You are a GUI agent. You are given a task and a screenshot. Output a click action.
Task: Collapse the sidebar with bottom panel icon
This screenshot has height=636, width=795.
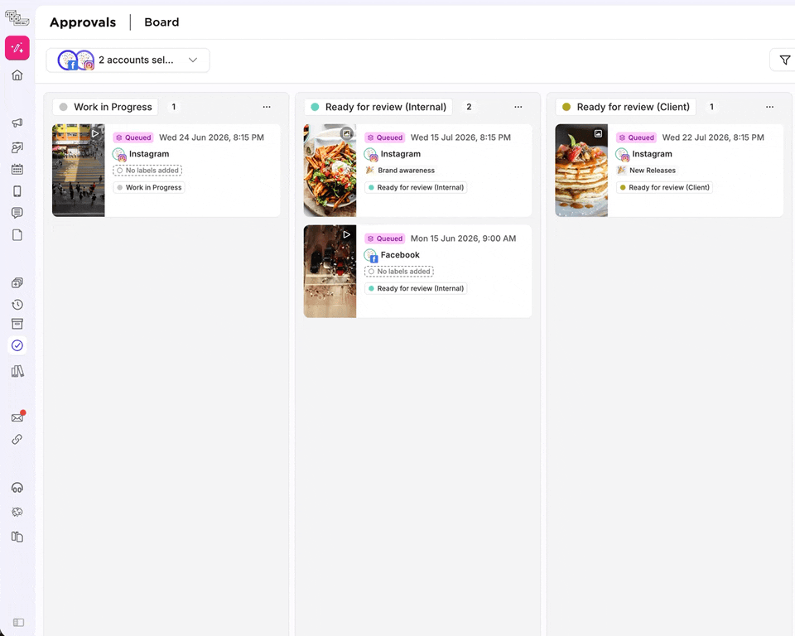coord(18,622)
